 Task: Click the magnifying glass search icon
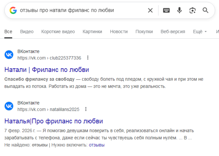206,10
